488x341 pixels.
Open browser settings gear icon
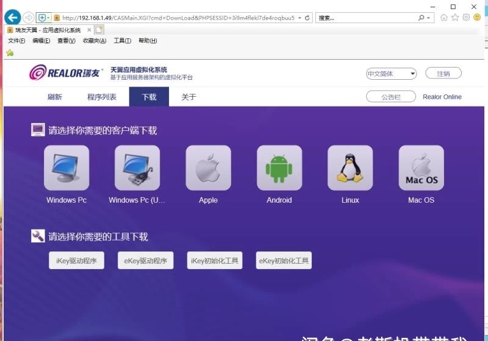[466, 18]
